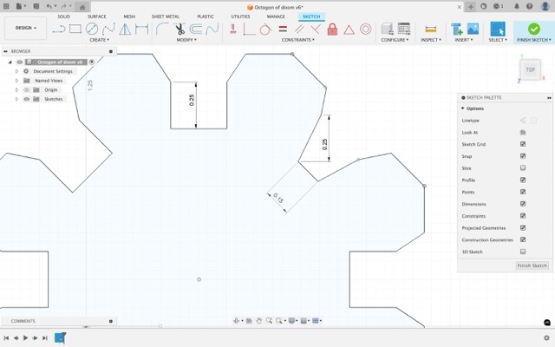Apply the Fix/Unfix lock constraint

(332, 29)
